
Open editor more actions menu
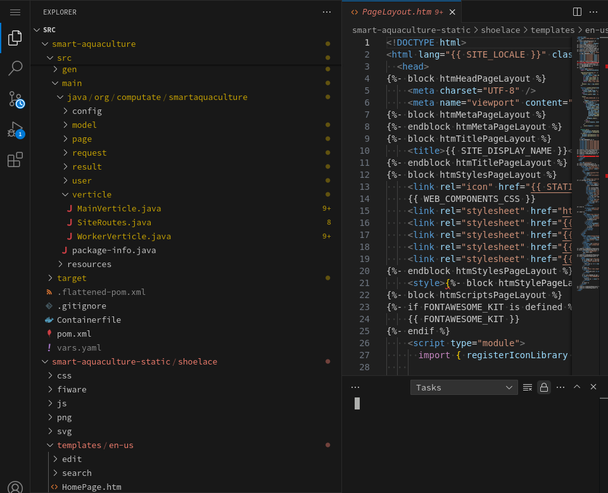click(x=593, y=12)
